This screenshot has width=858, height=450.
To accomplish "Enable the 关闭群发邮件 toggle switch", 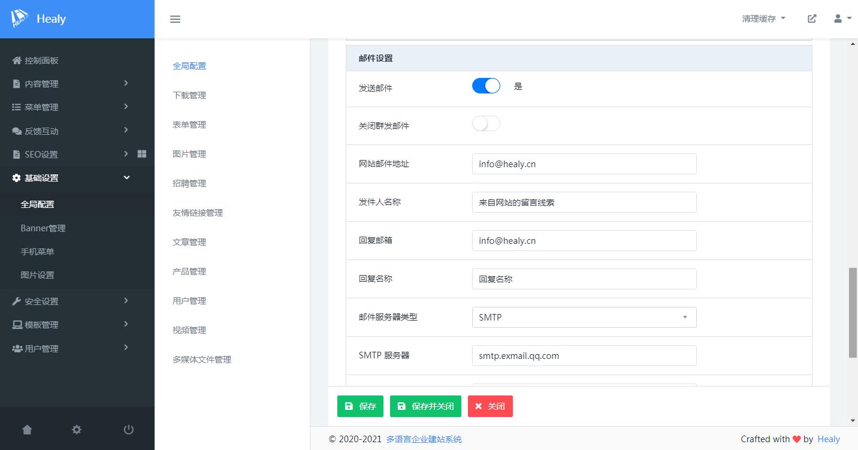I will tap(486, 124).
